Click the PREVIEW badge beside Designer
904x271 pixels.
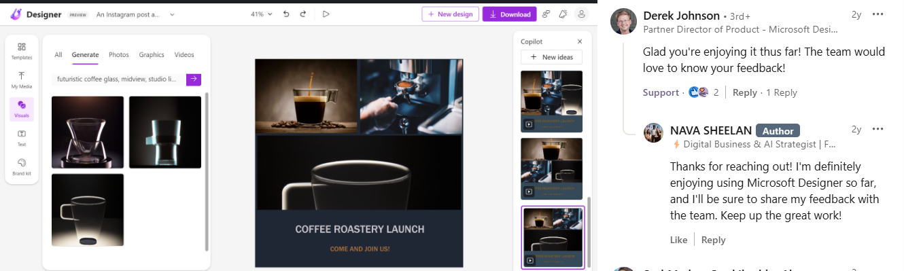click(x=78, y=14)
